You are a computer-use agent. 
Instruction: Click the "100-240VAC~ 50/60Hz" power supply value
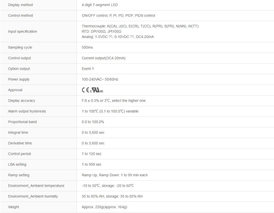100,79
